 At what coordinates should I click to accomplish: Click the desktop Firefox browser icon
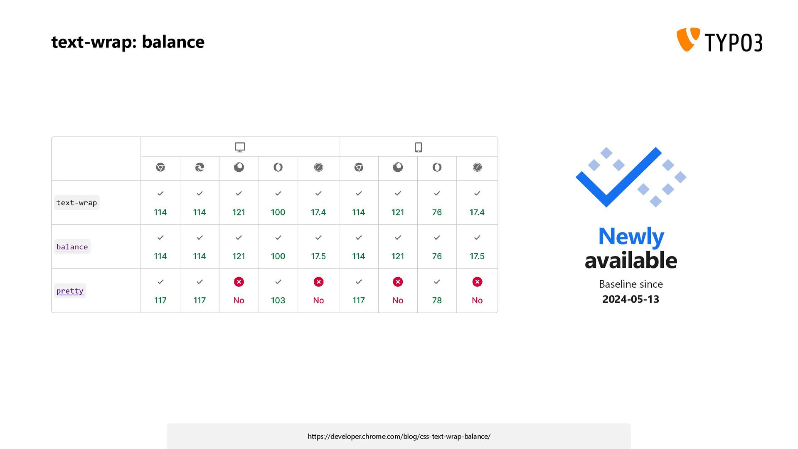[239, 167]
